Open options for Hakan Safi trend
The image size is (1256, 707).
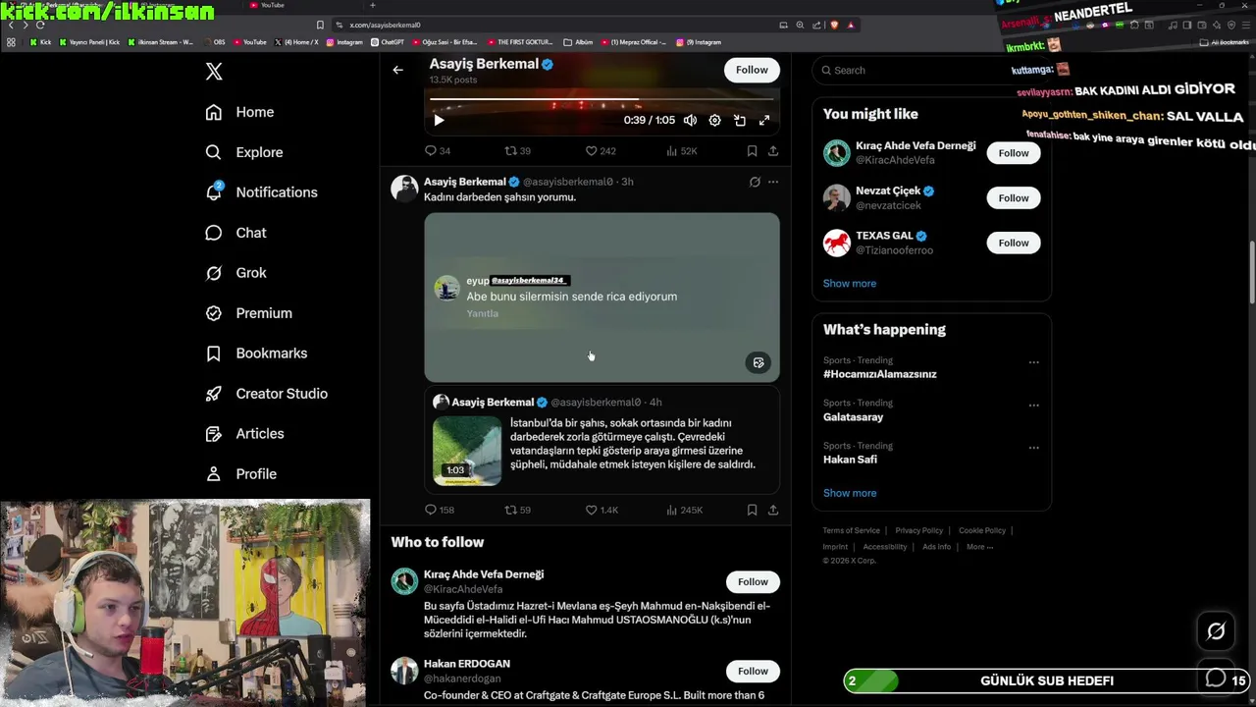1033,448
